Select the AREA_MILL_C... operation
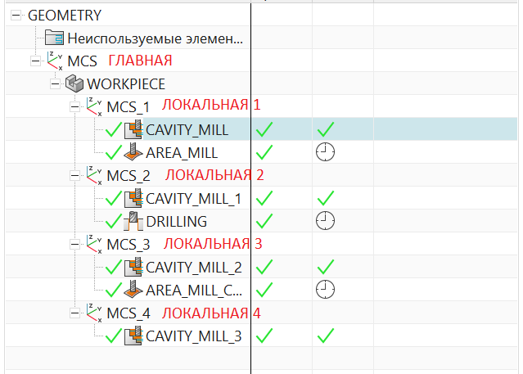Viewport: 523px width, 374px height. coord(193,290)
